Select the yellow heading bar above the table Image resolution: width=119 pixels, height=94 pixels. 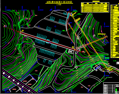[x=96, y=1]
